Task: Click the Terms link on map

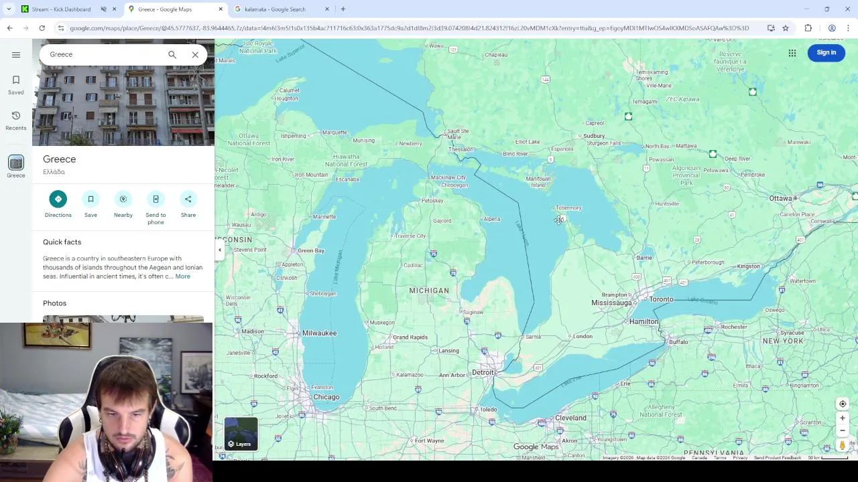Action: point(720,458)
